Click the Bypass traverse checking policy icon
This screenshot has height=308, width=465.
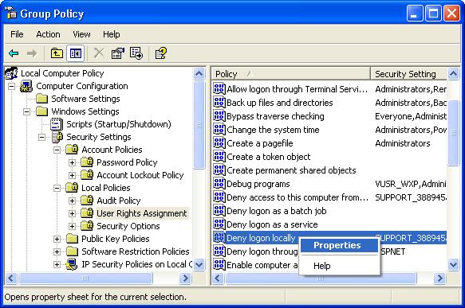click(x=219, y=116)
